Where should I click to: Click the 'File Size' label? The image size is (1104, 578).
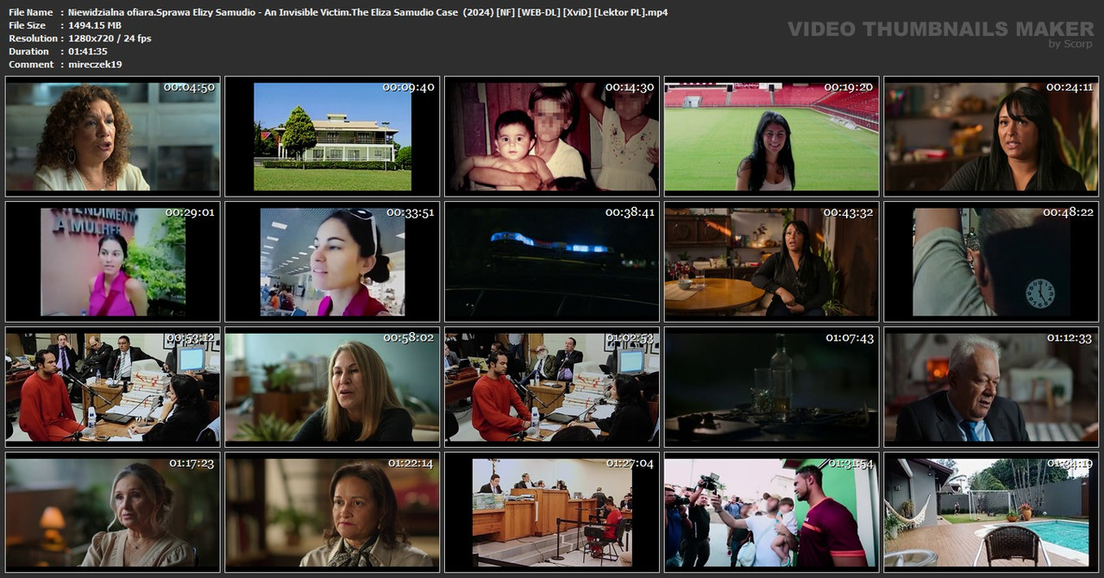tap(27, 25)
